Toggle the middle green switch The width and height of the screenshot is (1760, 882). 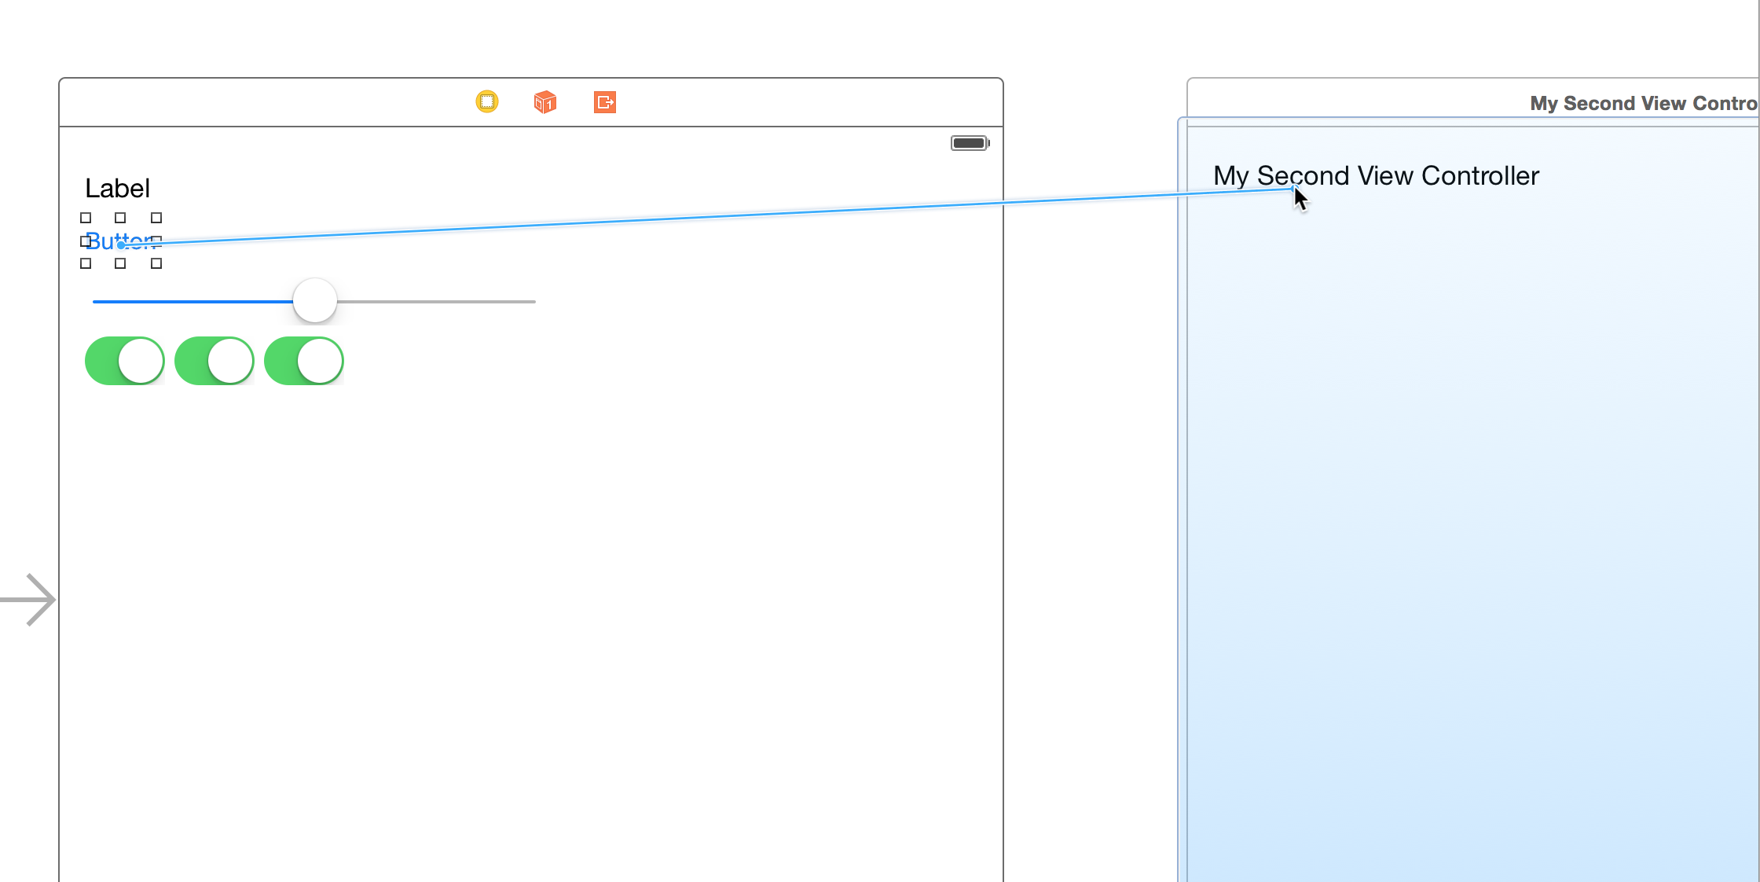(x=214, y=361)
